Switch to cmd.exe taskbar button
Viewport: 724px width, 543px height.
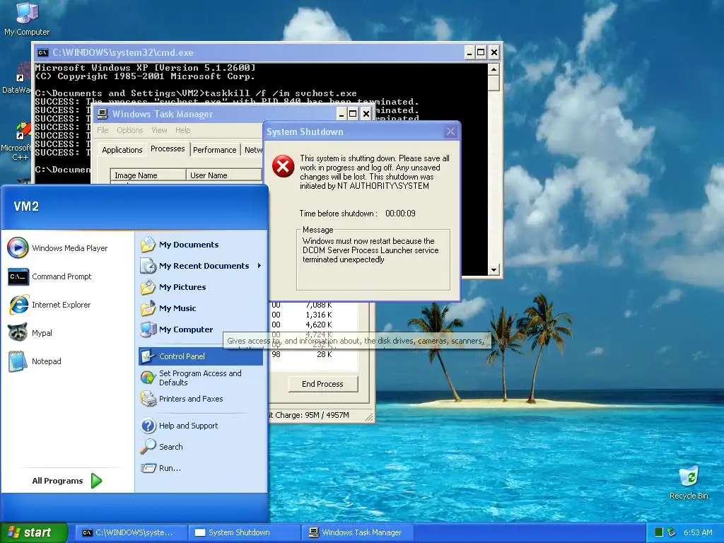130,532
